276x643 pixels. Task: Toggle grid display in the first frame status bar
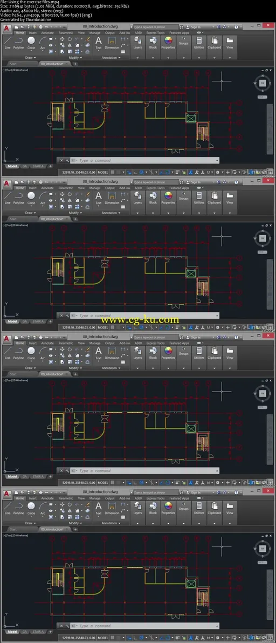112,173
